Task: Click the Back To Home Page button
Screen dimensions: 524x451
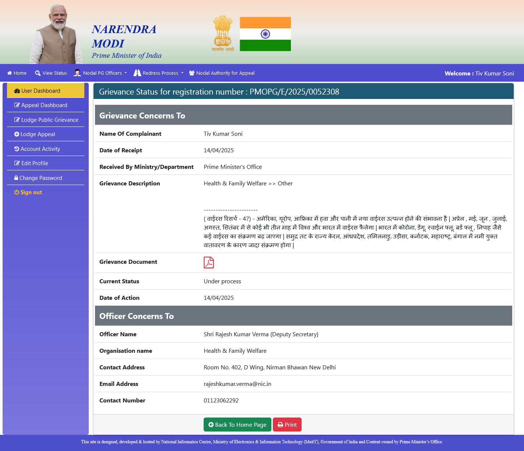Action: [238, 425]
